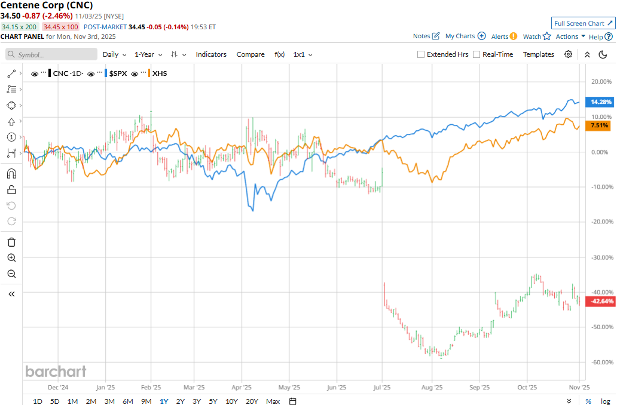This screenshot has height=405, width=617.
Task: Open the Daily interval dropdown
Action: tap(114, 54)
